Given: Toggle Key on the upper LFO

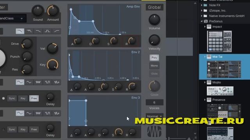Looking at the screenshot, I should coord(23,98).
